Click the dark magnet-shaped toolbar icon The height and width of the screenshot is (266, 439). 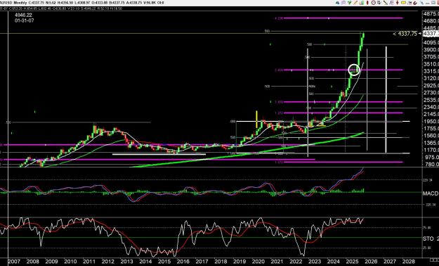(415, 3)
